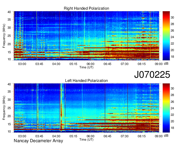Click the 10 MHz frequency tick of Right Handed plot
The width and height of the screenshot is (177, 144).
click(9, 59)
